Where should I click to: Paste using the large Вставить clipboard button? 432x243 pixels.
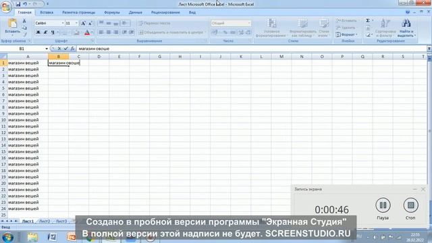pos(12,26)
